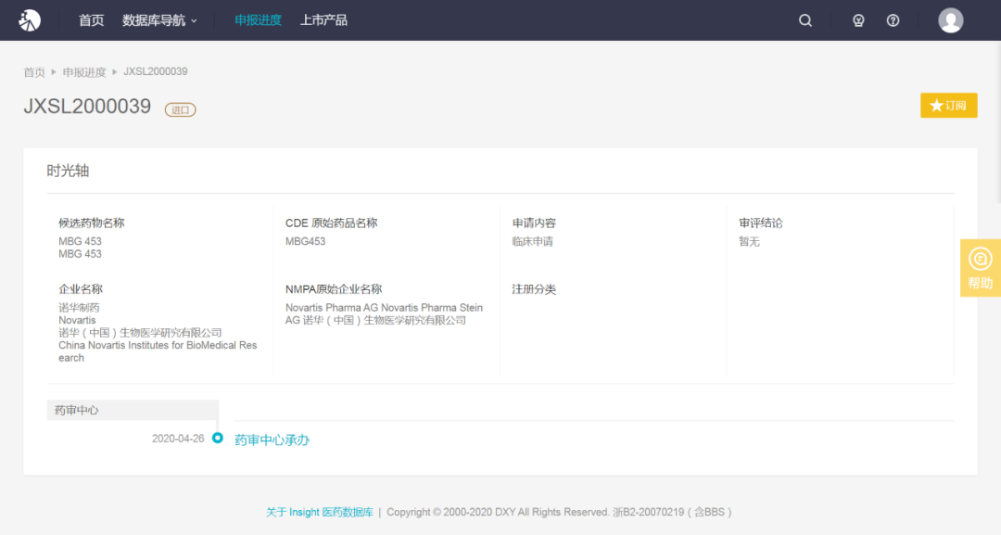Click the 进口 badge next to the title
Viewport: 1001px width, 535px height.
coord(180,109)
